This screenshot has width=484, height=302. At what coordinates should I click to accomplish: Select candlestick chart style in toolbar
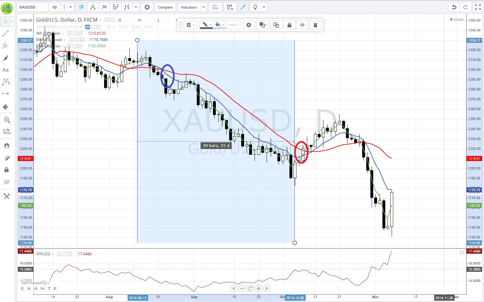click(x=81, y=7)
